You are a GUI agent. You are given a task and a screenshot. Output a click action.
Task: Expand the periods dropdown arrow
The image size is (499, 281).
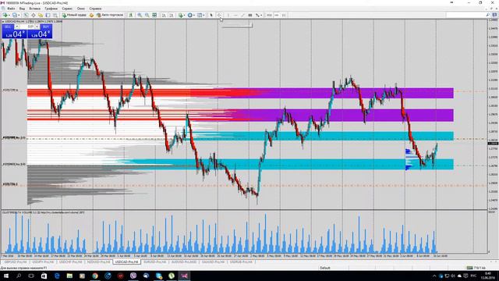194,15
